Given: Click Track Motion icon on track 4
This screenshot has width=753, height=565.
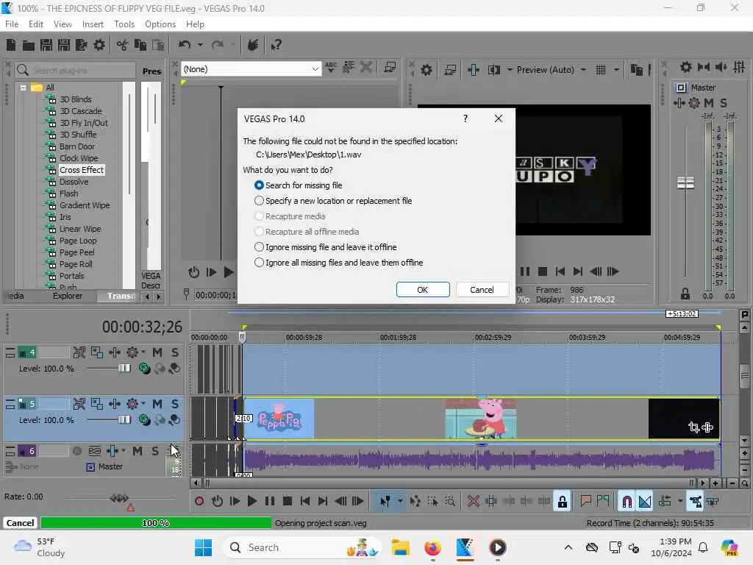Looking at the screenshot, I should point(97,352).
